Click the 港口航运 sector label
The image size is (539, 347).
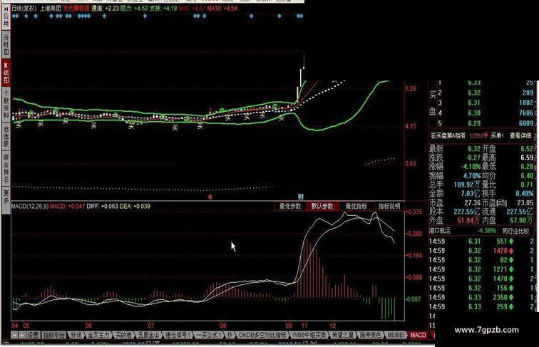[440, 231]
